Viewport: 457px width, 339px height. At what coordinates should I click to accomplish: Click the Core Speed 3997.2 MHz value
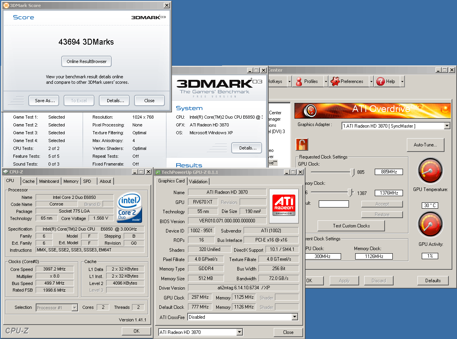click(54, 269)
